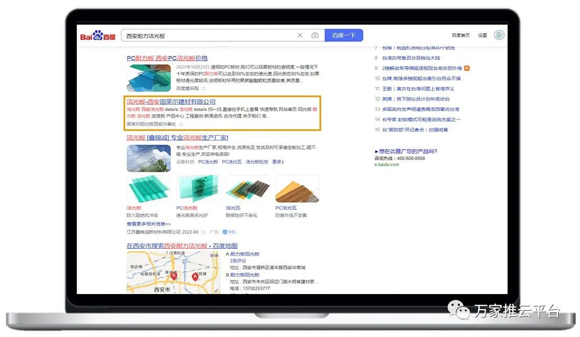Open the user avatar in the header
Viewport: 580px width, 337px height.
pyautogui.click(x=499, y=35)
